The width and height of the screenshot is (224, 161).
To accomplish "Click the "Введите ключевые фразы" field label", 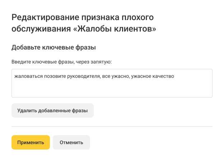I will (x=43, y=62).
